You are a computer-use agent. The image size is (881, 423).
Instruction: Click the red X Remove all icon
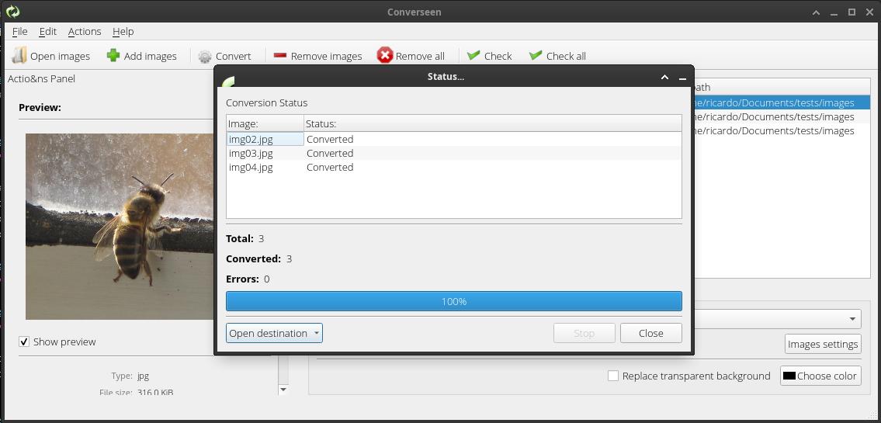click(x=385, y=56)
